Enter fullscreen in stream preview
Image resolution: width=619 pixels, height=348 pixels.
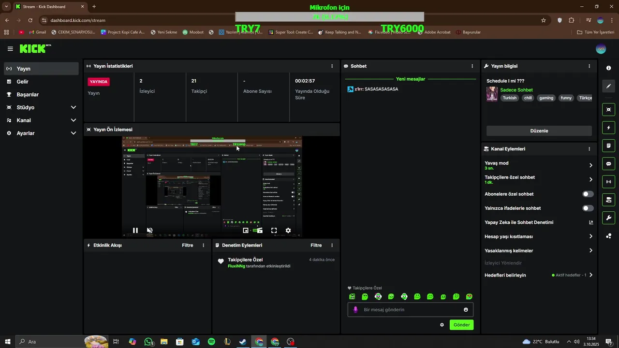click(274, 231)
